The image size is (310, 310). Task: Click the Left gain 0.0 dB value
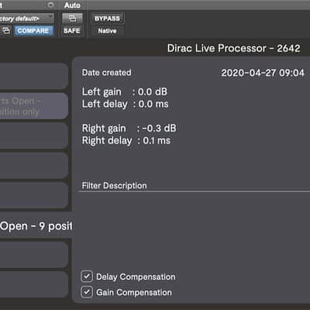click(x=153, y=91)
